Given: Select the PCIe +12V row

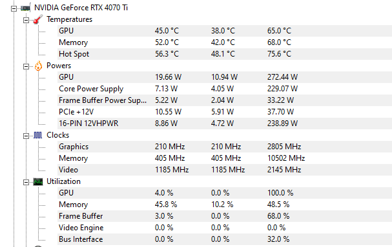Looking at the screenshot, I should point(225,112).
